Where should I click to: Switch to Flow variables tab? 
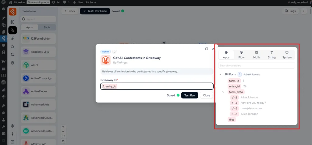(x=241, y=55)
